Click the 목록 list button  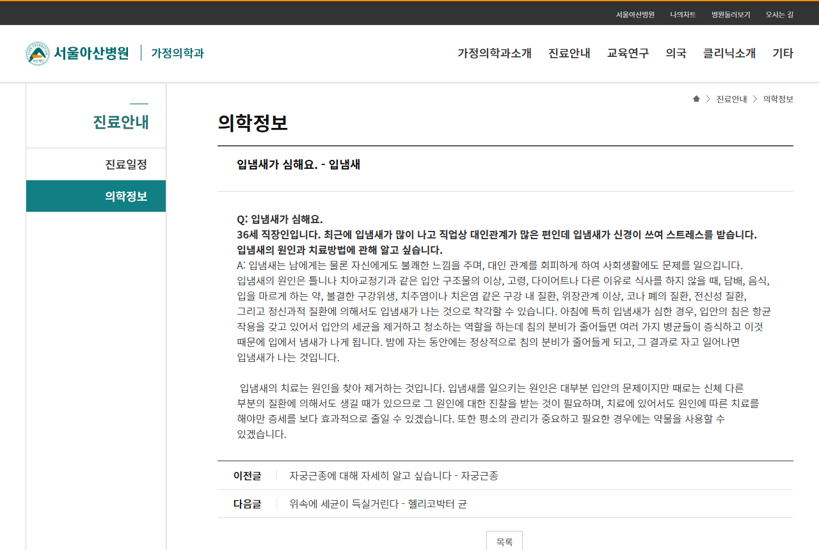(x=504, y=541)
